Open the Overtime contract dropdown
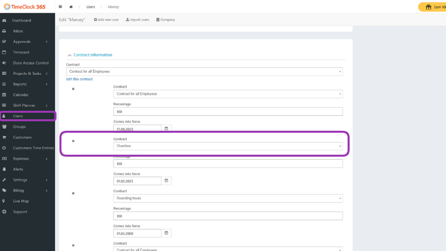The height and width of the screenshot is (251, 446). point(228,146)
